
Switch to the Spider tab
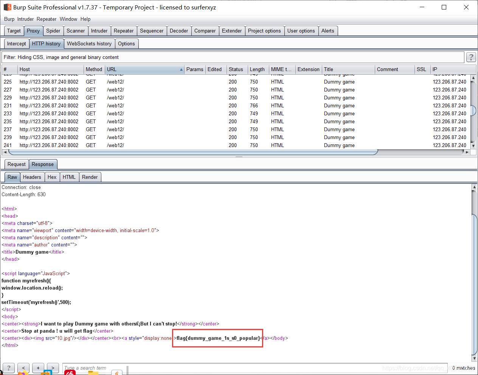pos(53,31)
